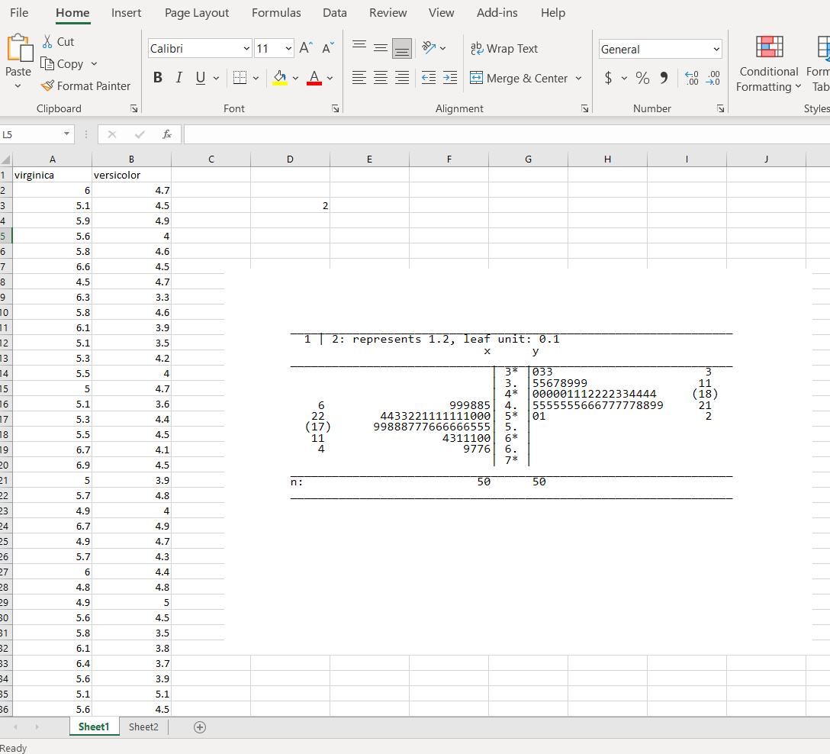Click the Copy icon
Viewport: 830px width, 754px height.
(x=47, y=63)
